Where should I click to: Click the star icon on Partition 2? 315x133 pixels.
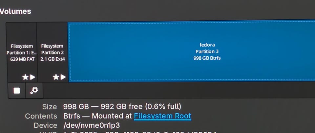coord(56,77)
